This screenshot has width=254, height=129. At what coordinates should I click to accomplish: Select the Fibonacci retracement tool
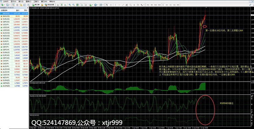click(130, 5)
